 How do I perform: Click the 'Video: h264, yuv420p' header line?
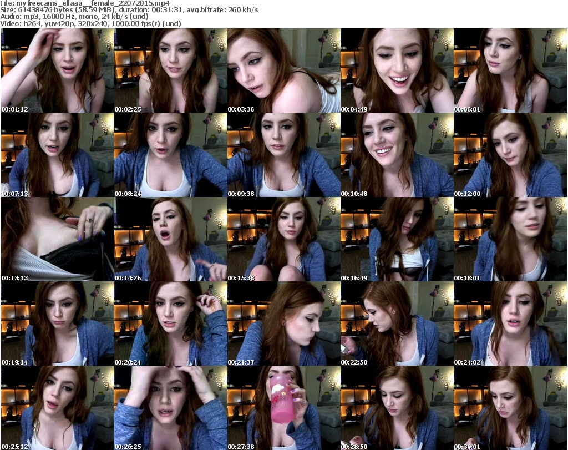pos(90,23)
